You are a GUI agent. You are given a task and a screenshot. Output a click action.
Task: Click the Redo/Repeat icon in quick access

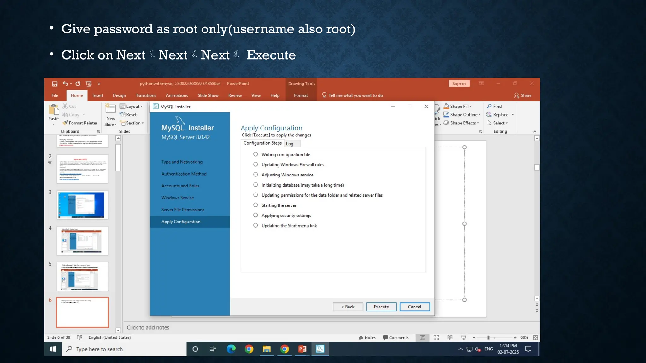tap(78, 84)
